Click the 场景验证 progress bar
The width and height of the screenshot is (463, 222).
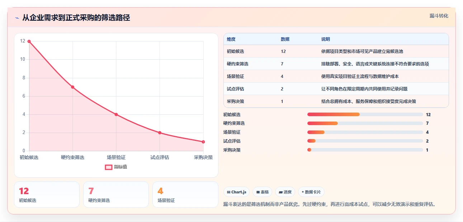[x=365, y=132]
